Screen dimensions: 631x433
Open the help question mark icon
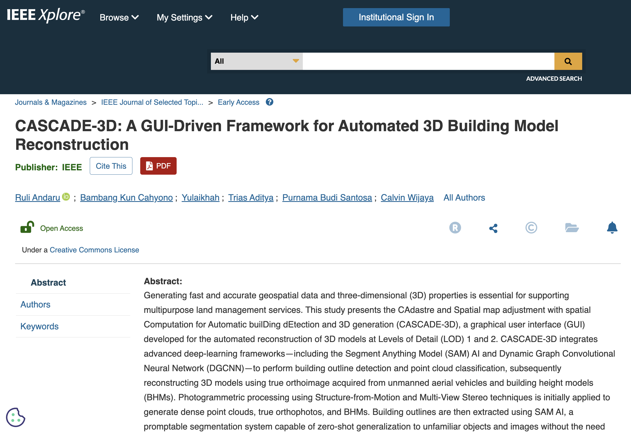click(x=269, y=102)
